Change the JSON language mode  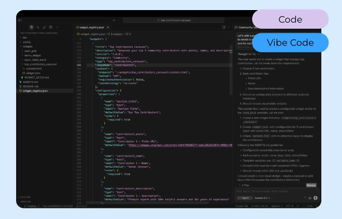[308, 206]
